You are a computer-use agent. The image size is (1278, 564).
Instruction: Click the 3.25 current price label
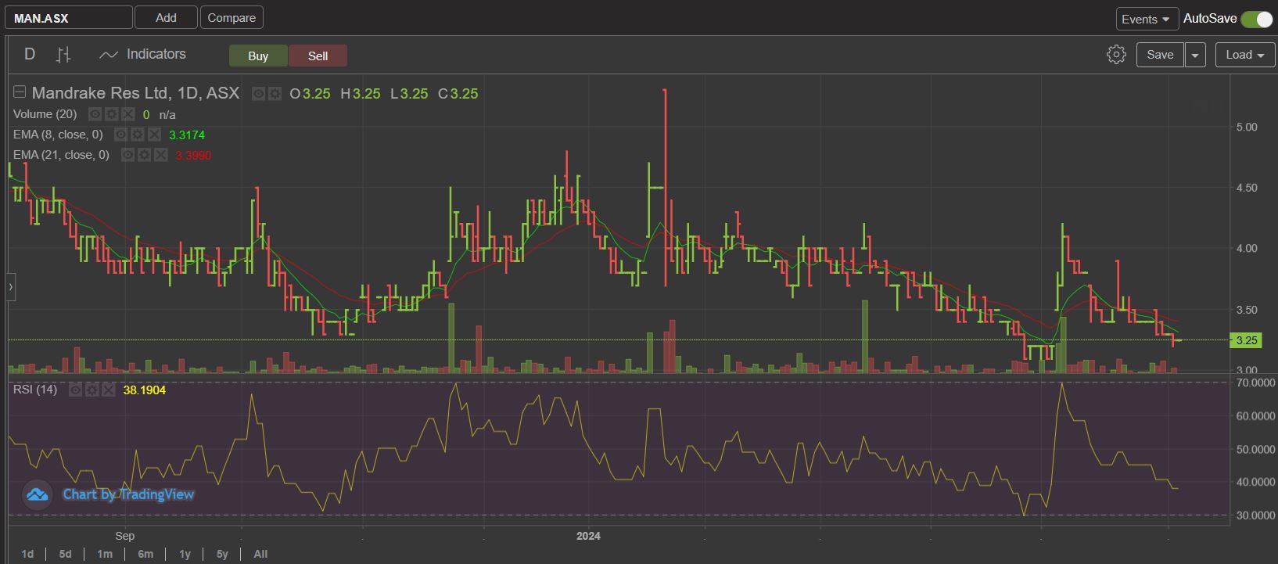click(1246, 340)
